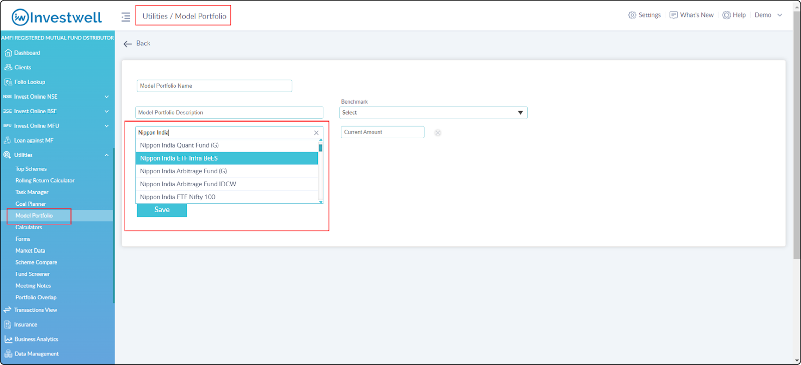Screen dimensions: 801x365
Task: Click the Investwell logo
Action: point(57,18)
